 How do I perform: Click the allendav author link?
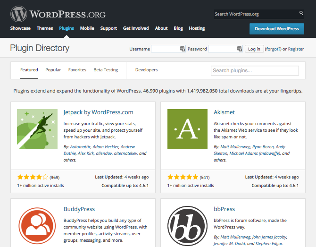pyautogui.click(x=104, y=153)
